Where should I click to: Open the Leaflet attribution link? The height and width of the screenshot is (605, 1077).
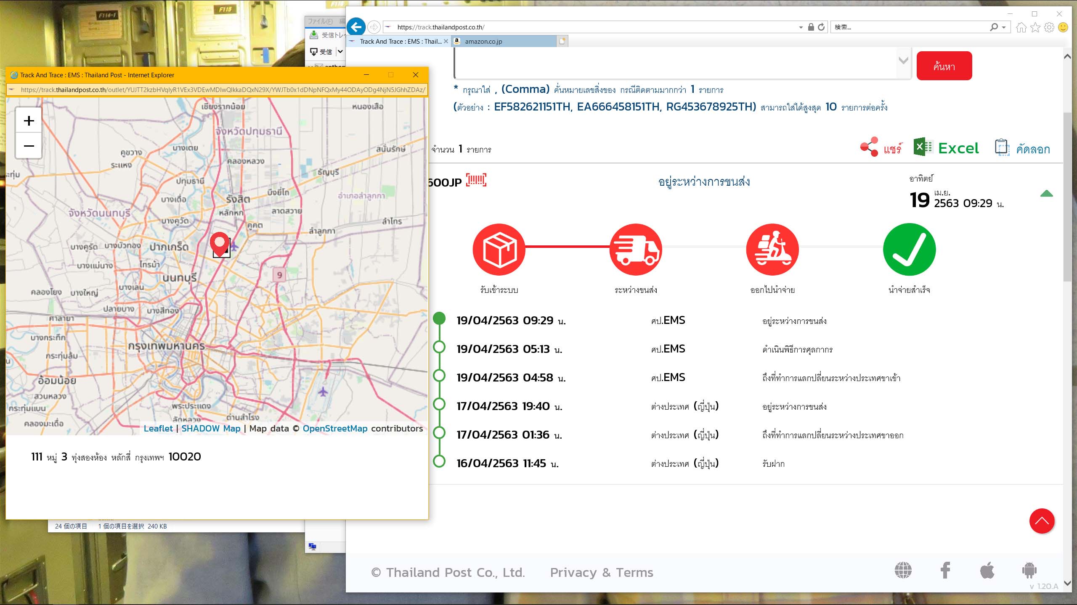pyautogui.click(x=158, y=429)
